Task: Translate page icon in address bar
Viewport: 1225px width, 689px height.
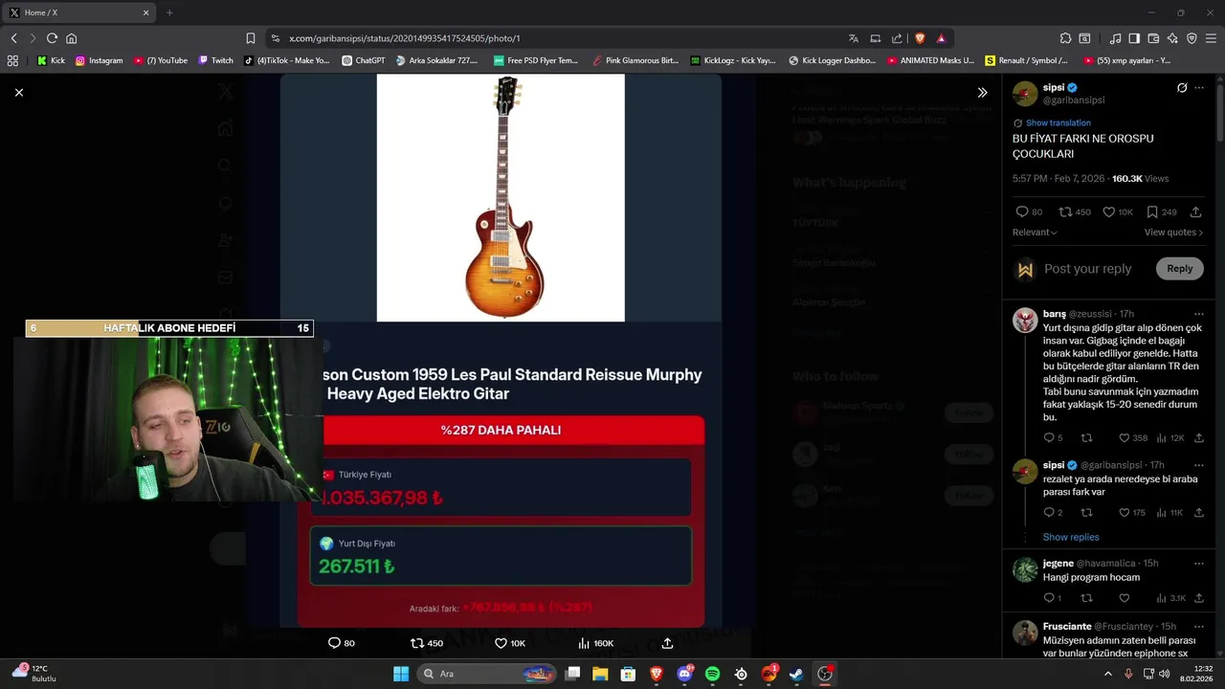Action: tap(853, 38)
